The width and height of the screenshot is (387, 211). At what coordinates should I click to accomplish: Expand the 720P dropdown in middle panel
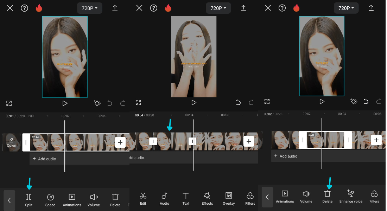pos(218,8)
